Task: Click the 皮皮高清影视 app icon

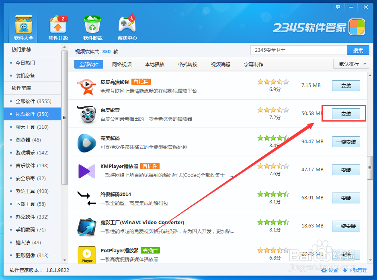Action: (x=86, y=87)
